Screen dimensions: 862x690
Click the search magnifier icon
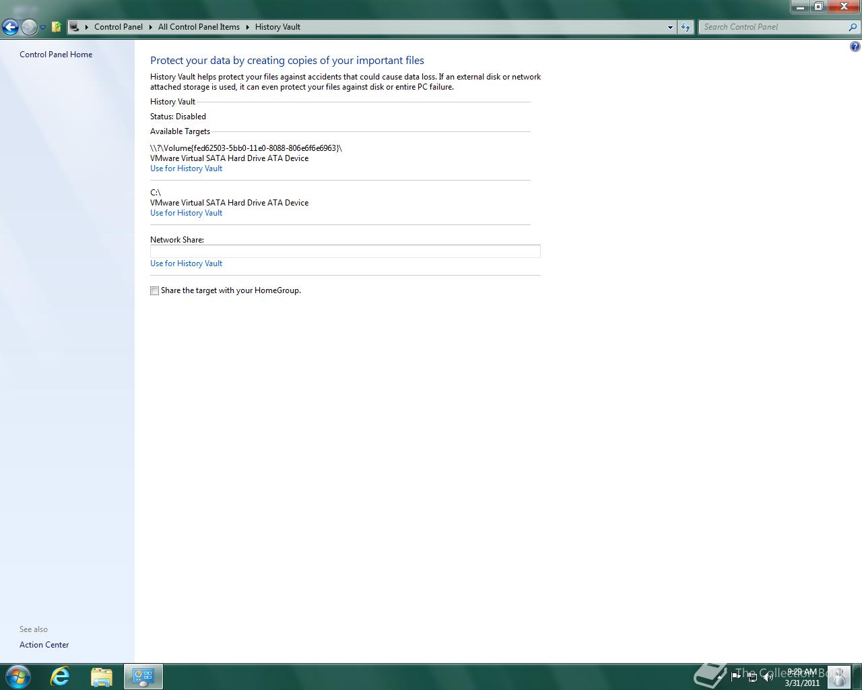click(853, 27)
